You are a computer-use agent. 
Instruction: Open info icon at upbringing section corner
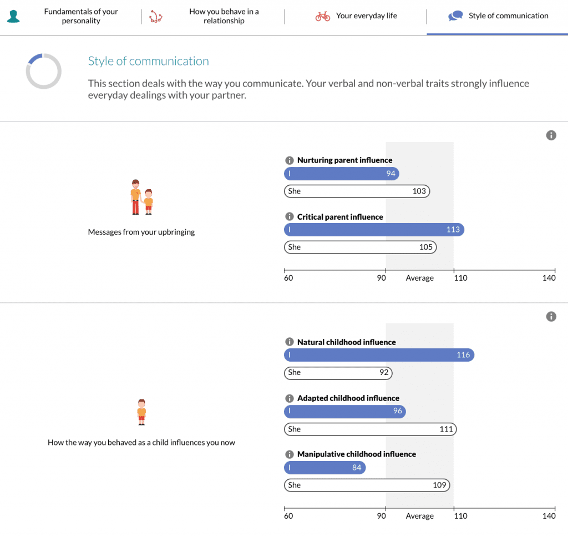coord(551,135)
